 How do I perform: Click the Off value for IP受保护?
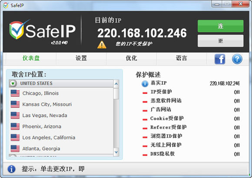pos(237,92)
